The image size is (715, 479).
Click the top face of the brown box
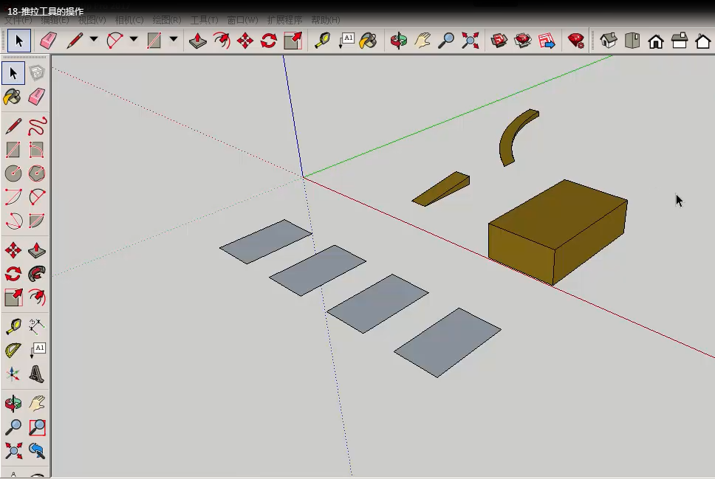click(559, 213)
